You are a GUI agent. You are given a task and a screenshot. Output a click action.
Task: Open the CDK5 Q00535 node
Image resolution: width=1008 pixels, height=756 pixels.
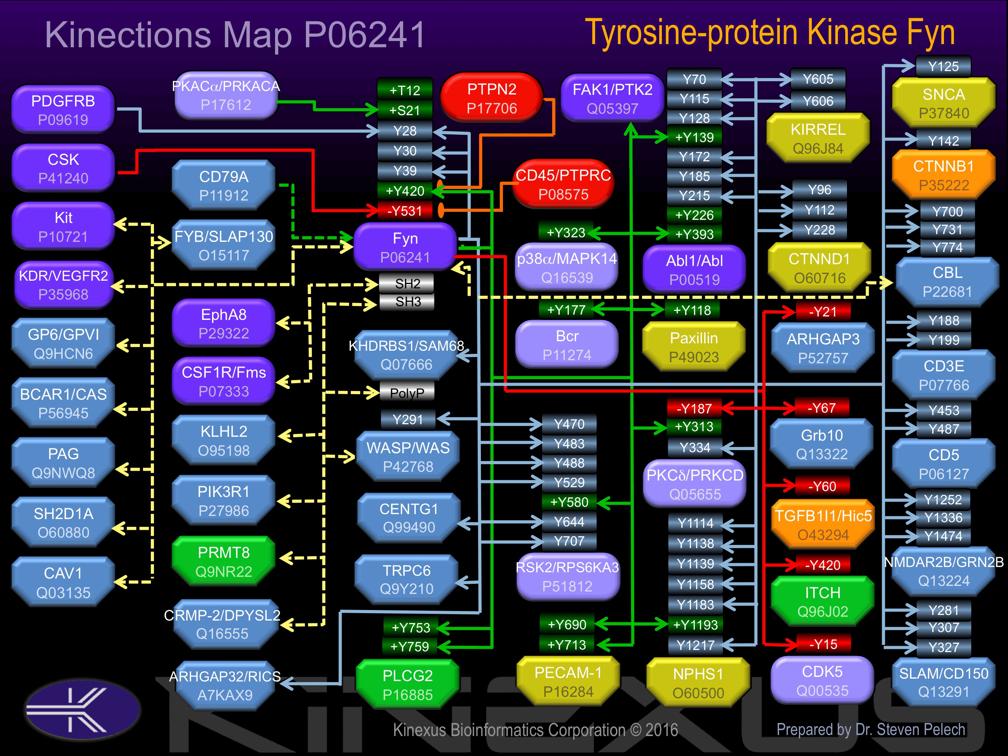[822, 681]
